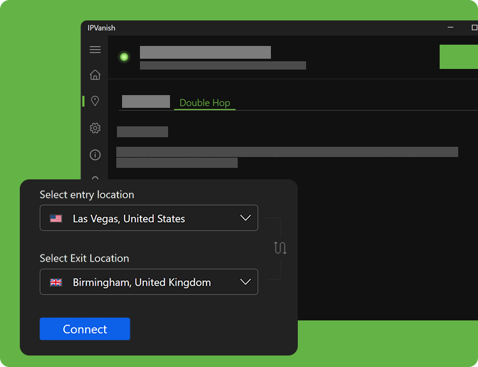The image size is (478, 367).
Task: Minimize the IPVanish window
Action: [451, 28]
